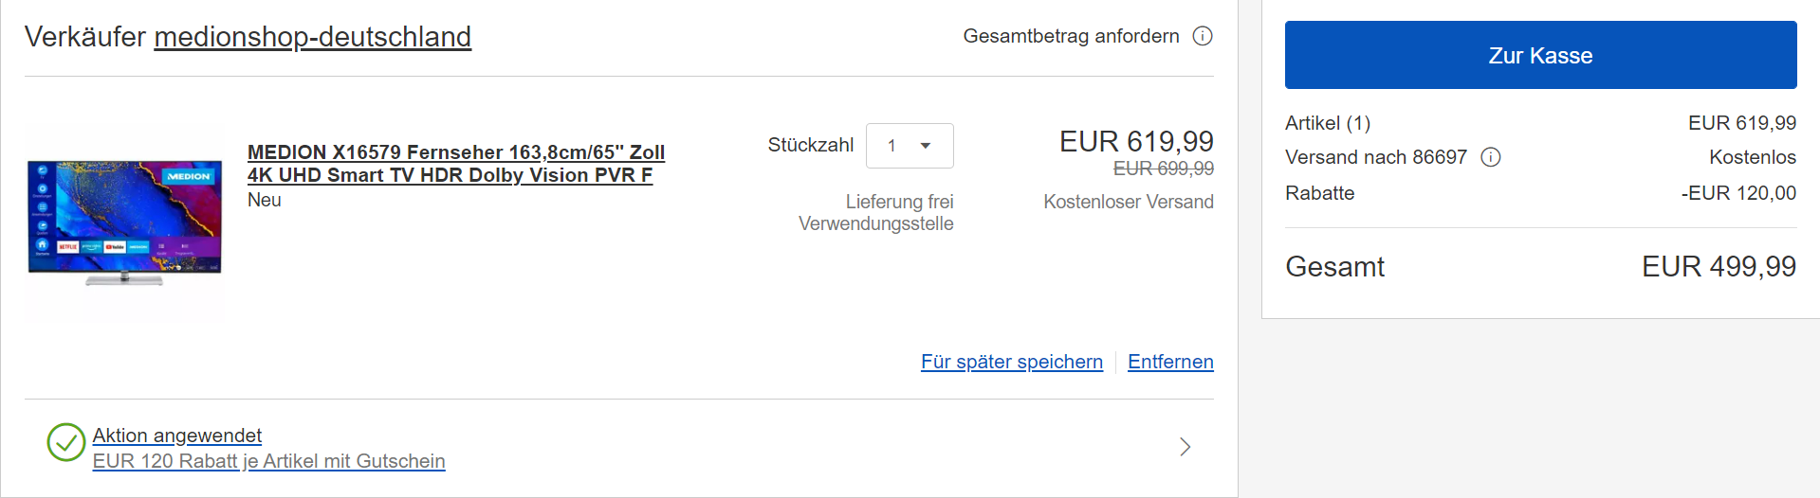Image resolution: width=1820 pixels, height=498 pixels.
Task: Click the MEDION TV product thumbnail
Action: click(124, 223)
